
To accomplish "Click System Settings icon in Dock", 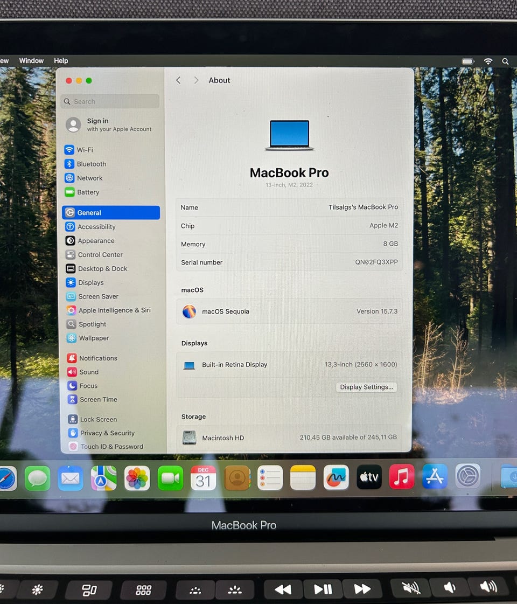I will [x=468, y=476].
